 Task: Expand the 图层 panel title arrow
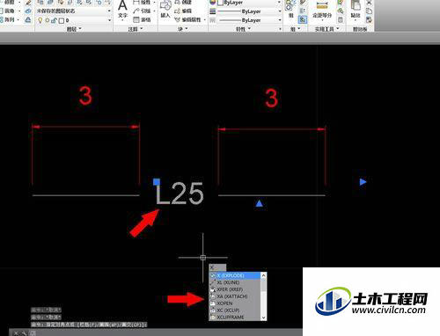point(80,29)
